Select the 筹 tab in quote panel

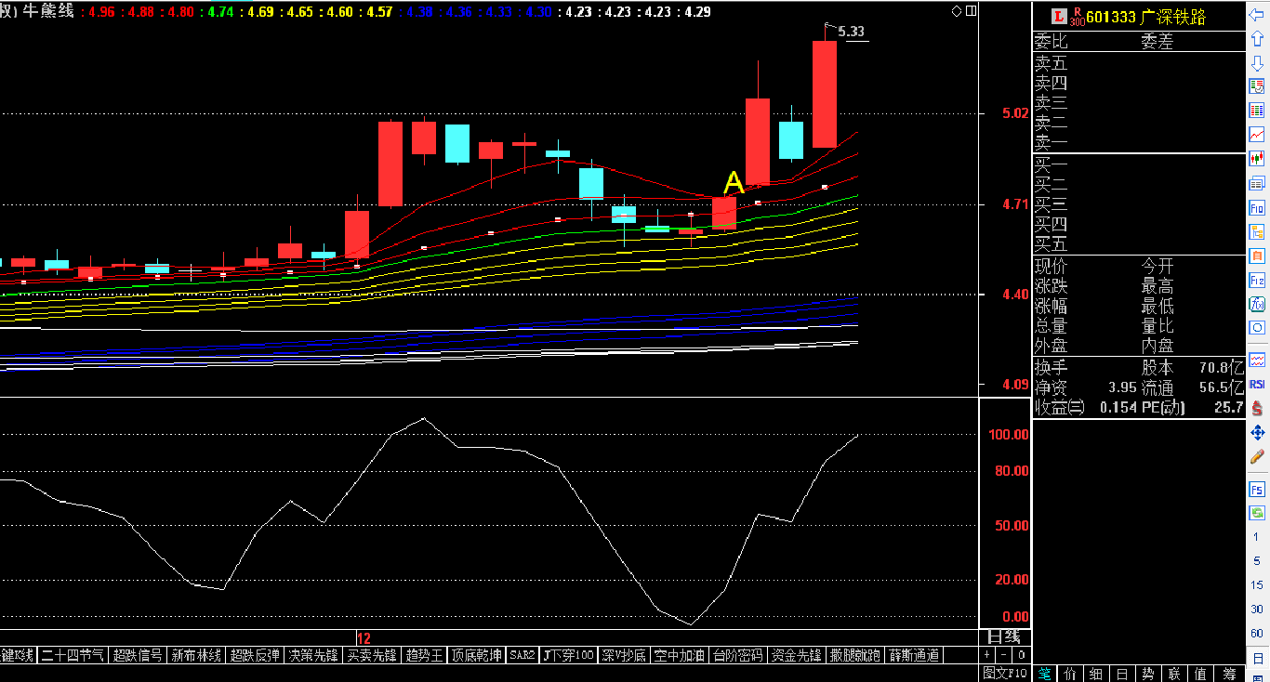[x=1230, y=673]
